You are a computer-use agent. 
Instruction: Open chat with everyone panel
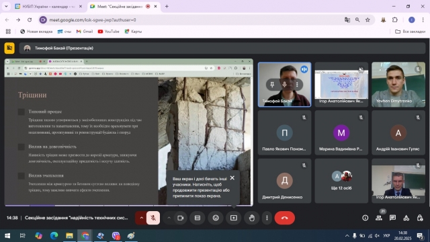[x=392, y=218]
